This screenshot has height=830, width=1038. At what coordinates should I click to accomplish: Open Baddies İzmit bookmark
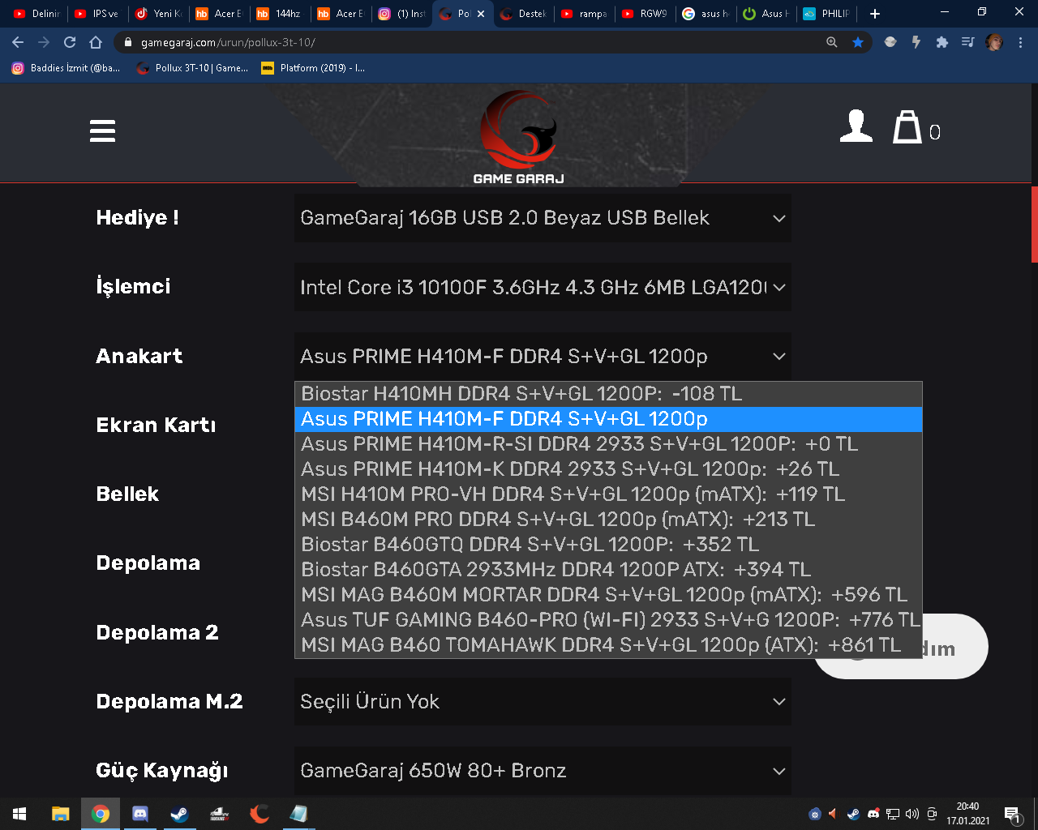pyautogui.click(x=66, y=68)
